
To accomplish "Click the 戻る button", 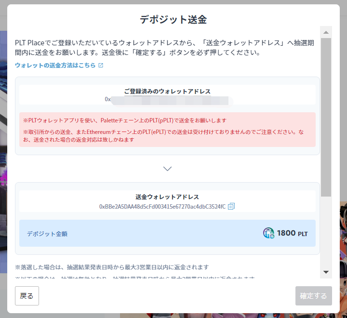I will pyautogui.click(x=27, y=296).
